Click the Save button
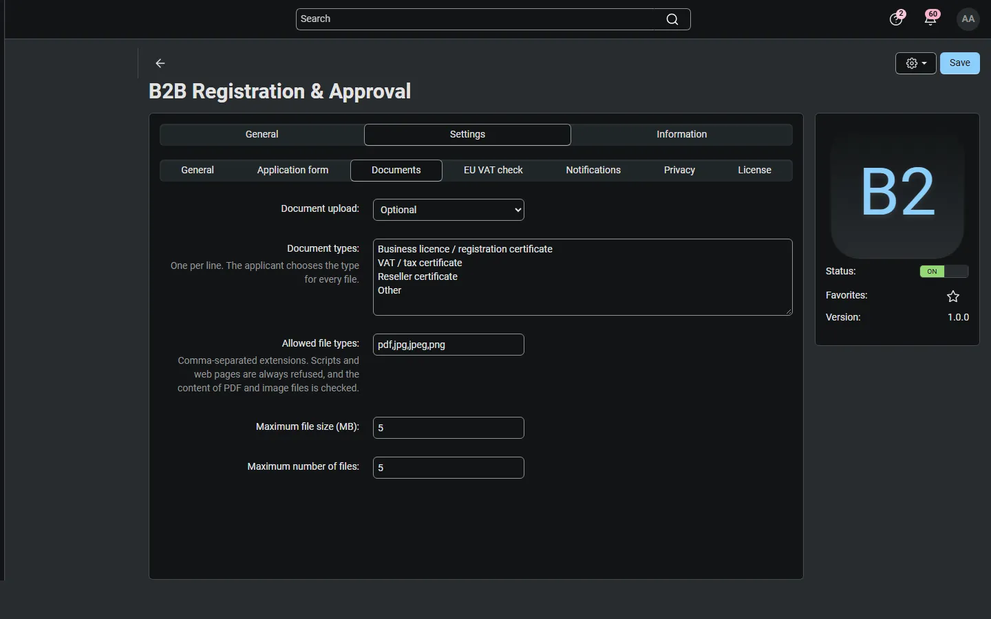 [960, 63]
